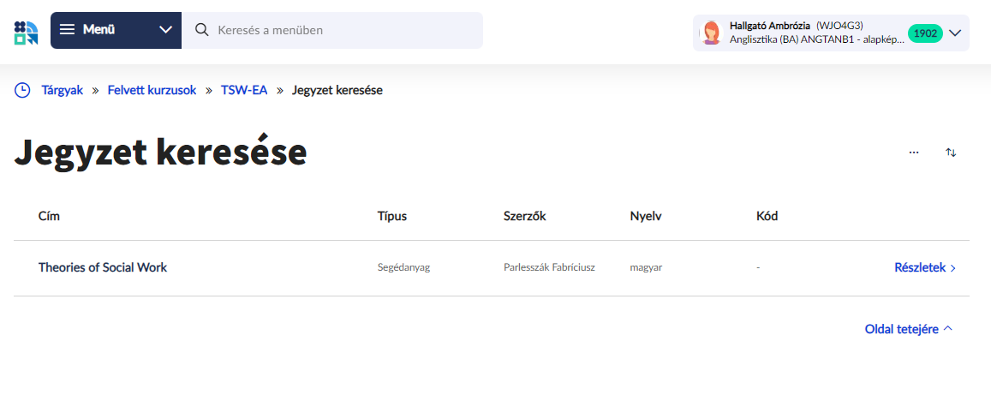Click the student avatar picture

click(711, 33)
